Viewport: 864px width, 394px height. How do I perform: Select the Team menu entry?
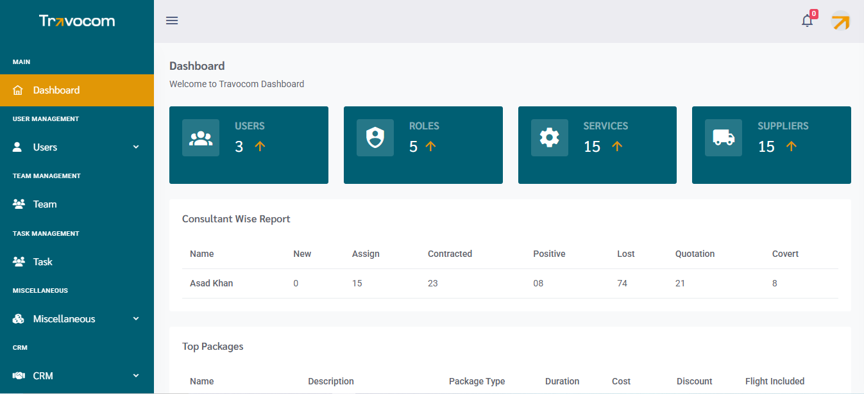[x=43, y=204]
